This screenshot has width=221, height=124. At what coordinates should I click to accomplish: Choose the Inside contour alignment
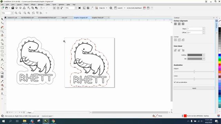tap(179, 24)
